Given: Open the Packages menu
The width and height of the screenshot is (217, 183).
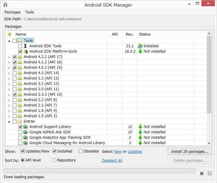Looking at the screenshot, I should click(13, 12).
